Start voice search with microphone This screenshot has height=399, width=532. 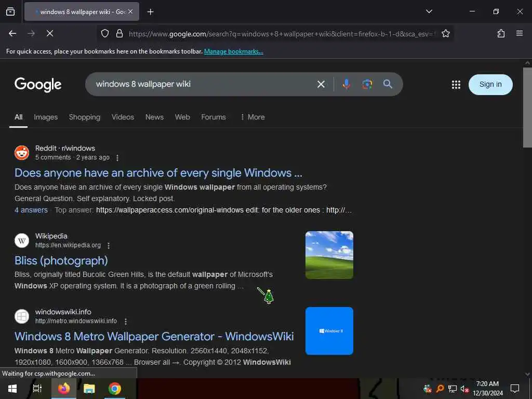346,84
